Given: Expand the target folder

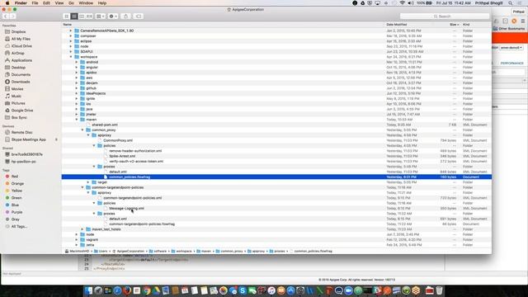Looking at the screenshot, I should pyautogui.click(x=88, y=182).
